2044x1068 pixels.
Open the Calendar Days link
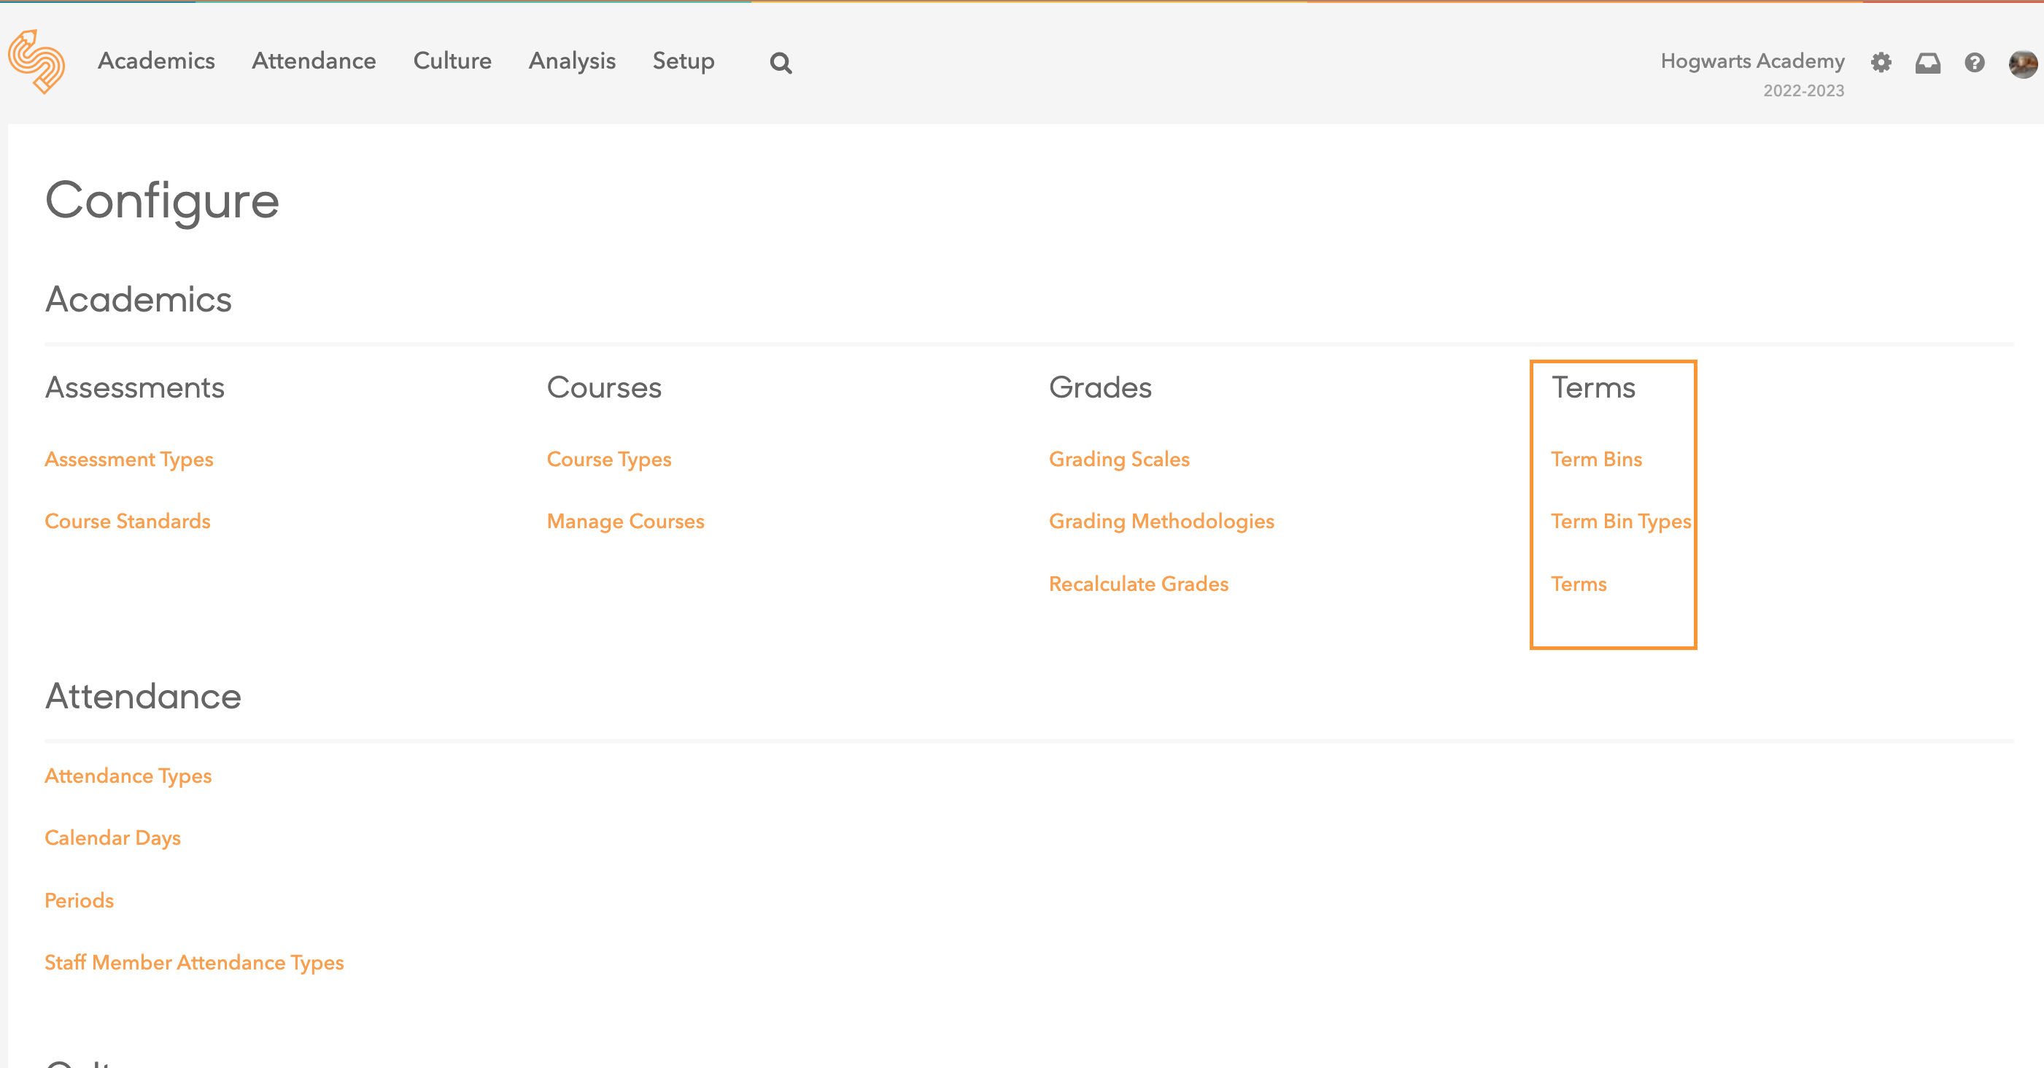point(112,838)
